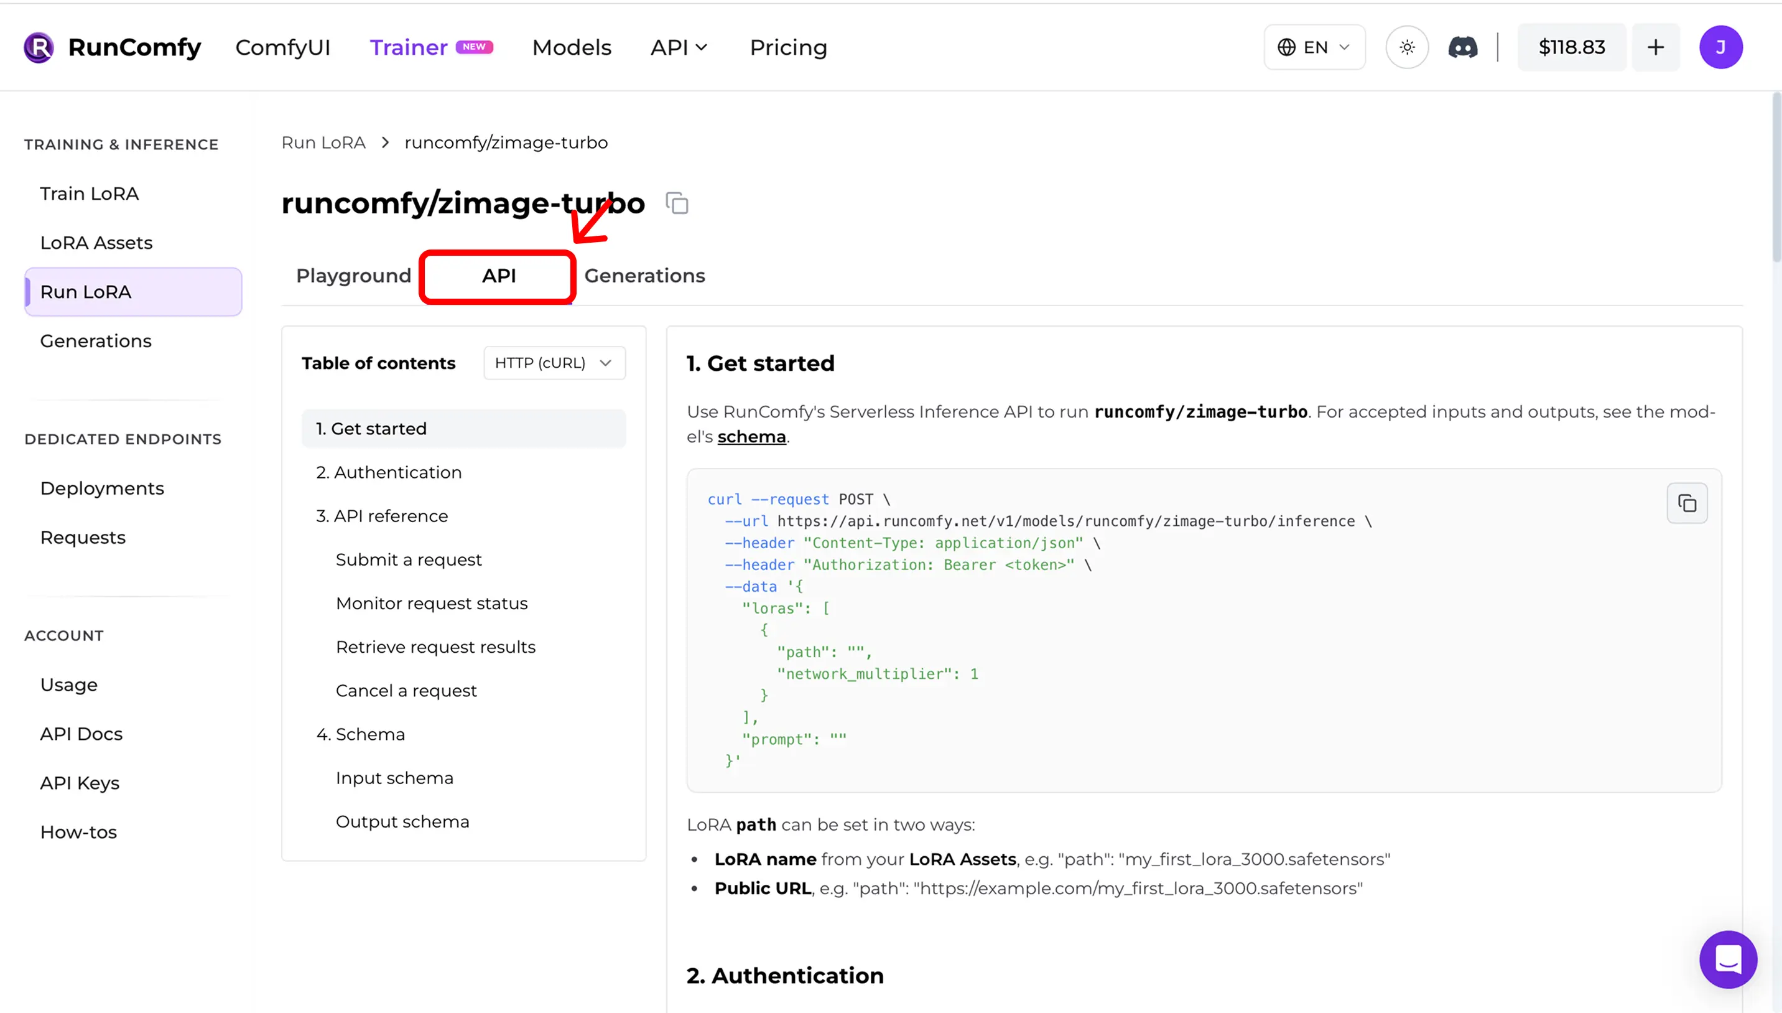This screenshot has height=1013, width=1782.
Task: Open the user avatar J menu
Action: 1720,47
